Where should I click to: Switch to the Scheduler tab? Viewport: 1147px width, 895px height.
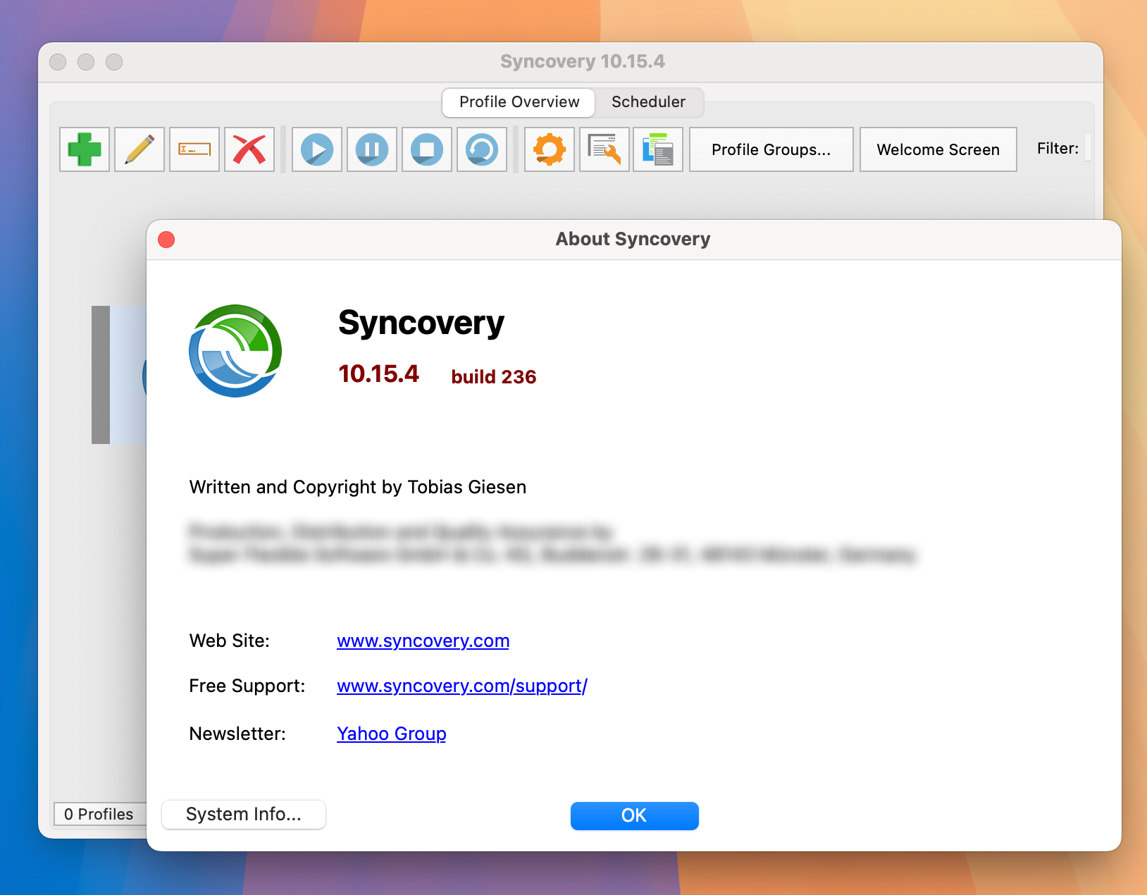click(x=649, y=102)
